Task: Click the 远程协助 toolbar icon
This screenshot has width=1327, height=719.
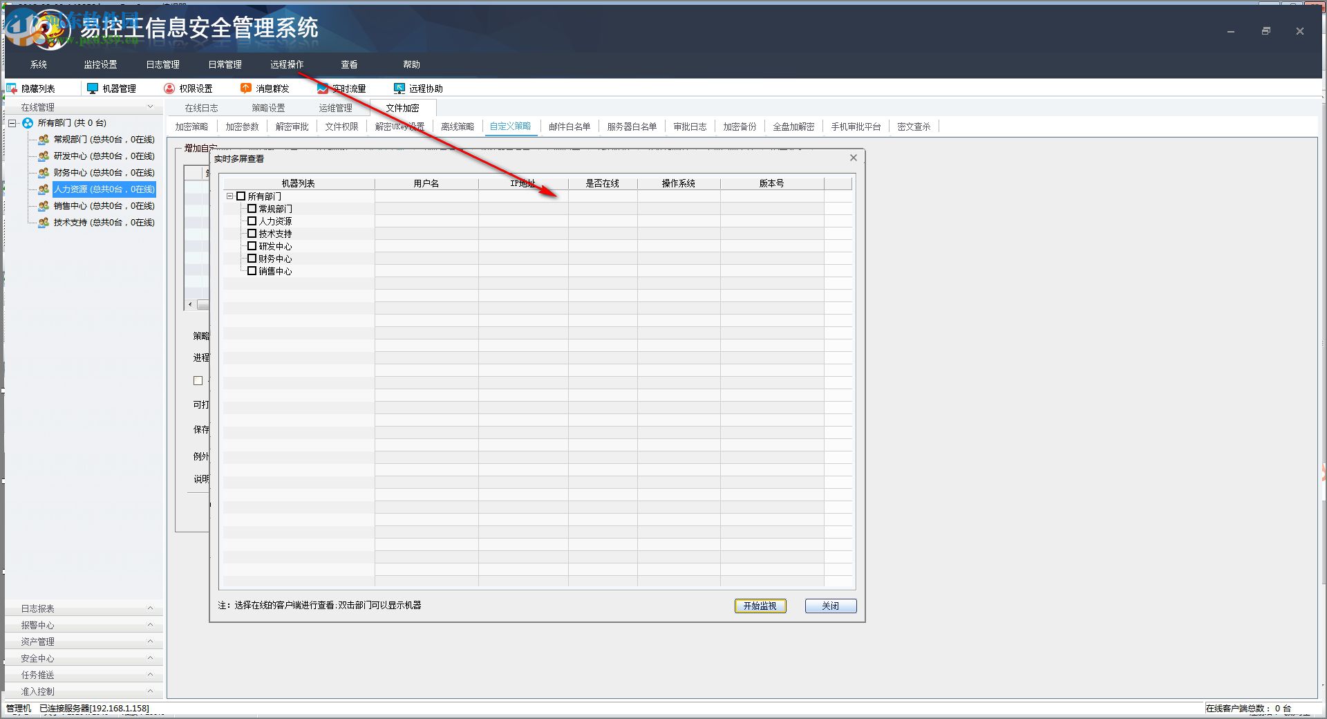Action: point(399,88)
